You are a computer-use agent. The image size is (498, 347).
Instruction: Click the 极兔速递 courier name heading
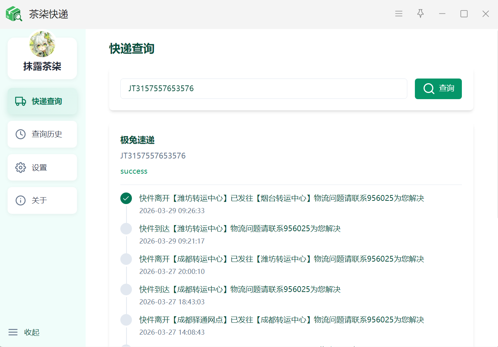[x=137, y=140]
